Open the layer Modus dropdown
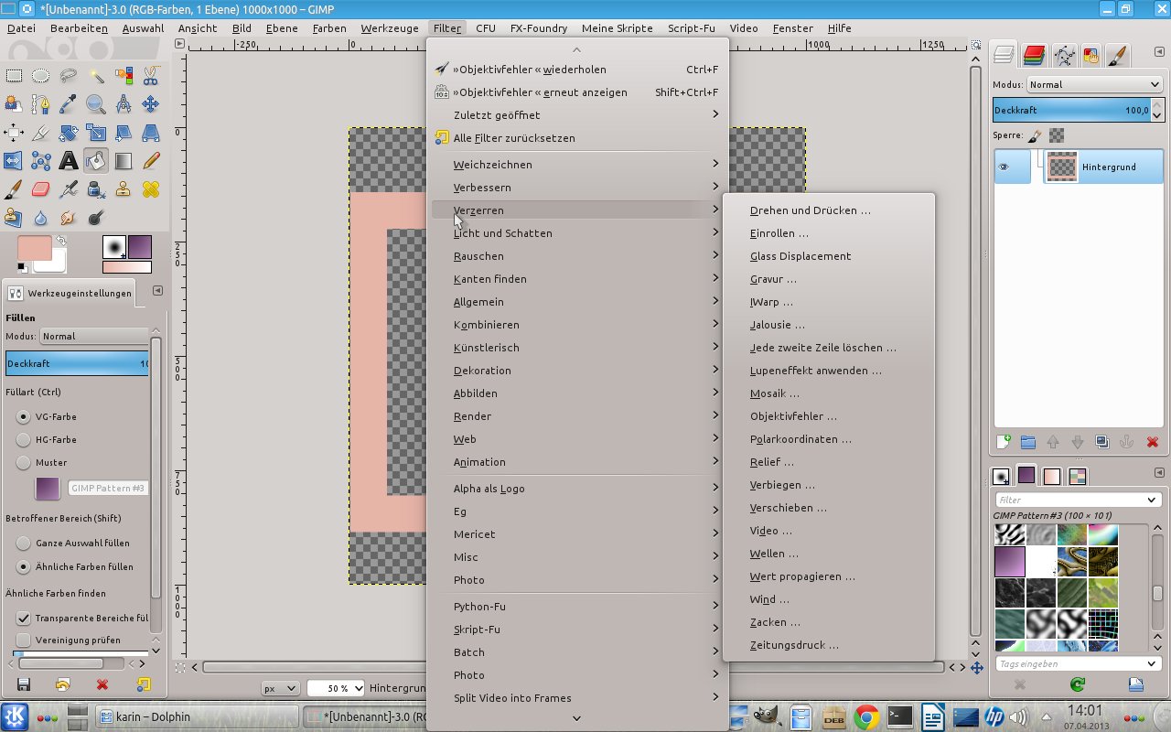1171x732 pixels. click(x=1094, y=84)
